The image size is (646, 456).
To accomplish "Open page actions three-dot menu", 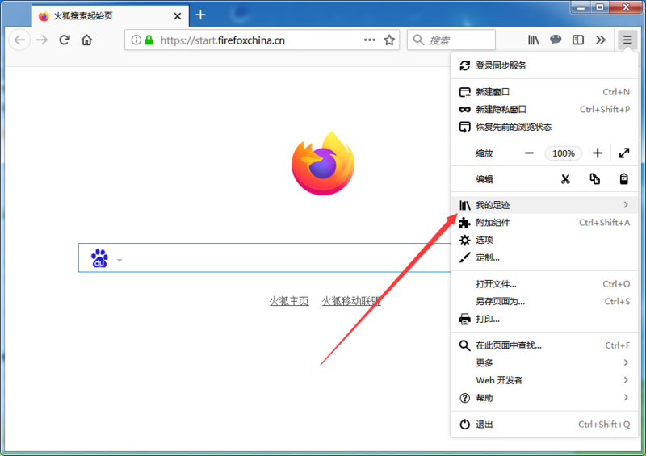I will coord(370,40).
